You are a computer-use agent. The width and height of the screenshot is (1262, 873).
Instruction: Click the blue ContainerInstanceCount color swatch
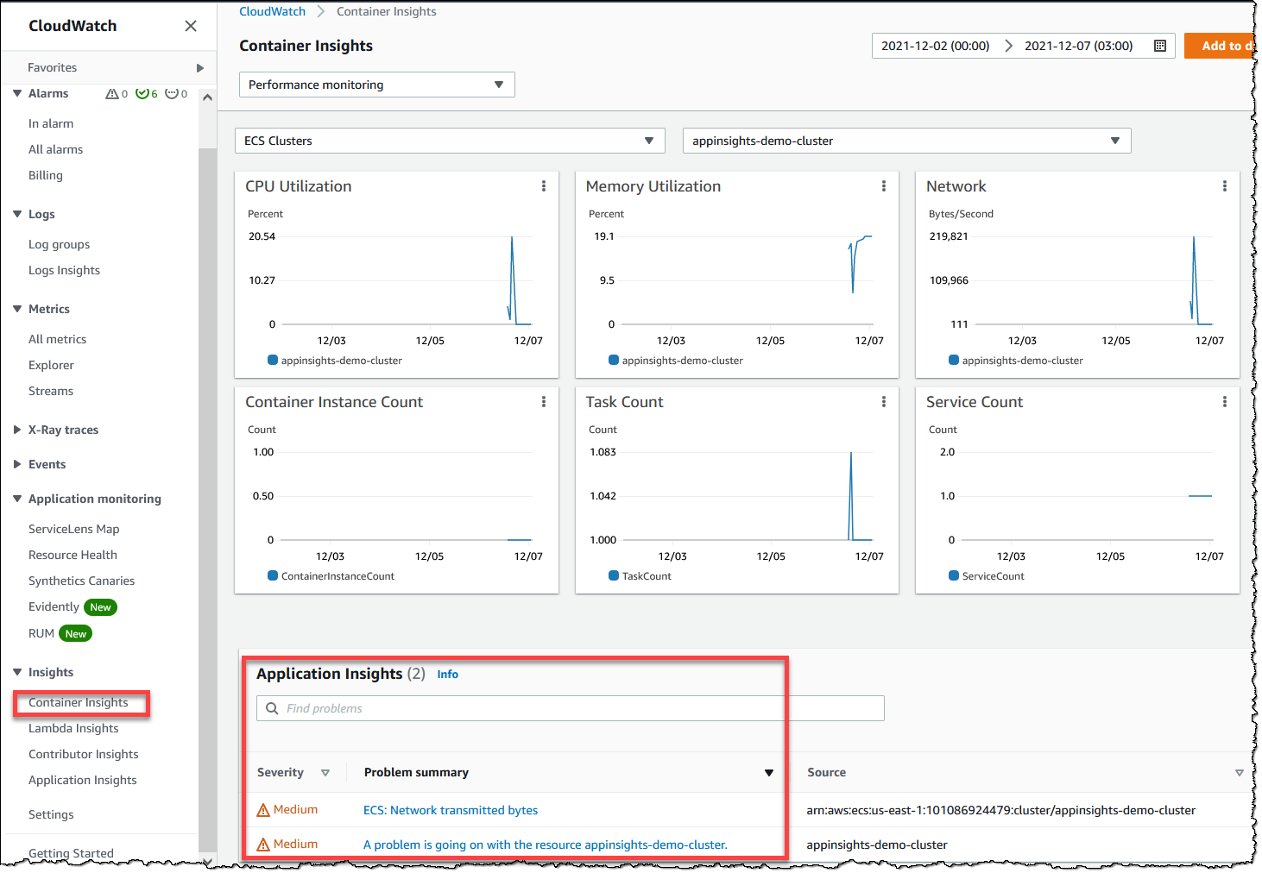click(273, 576)
